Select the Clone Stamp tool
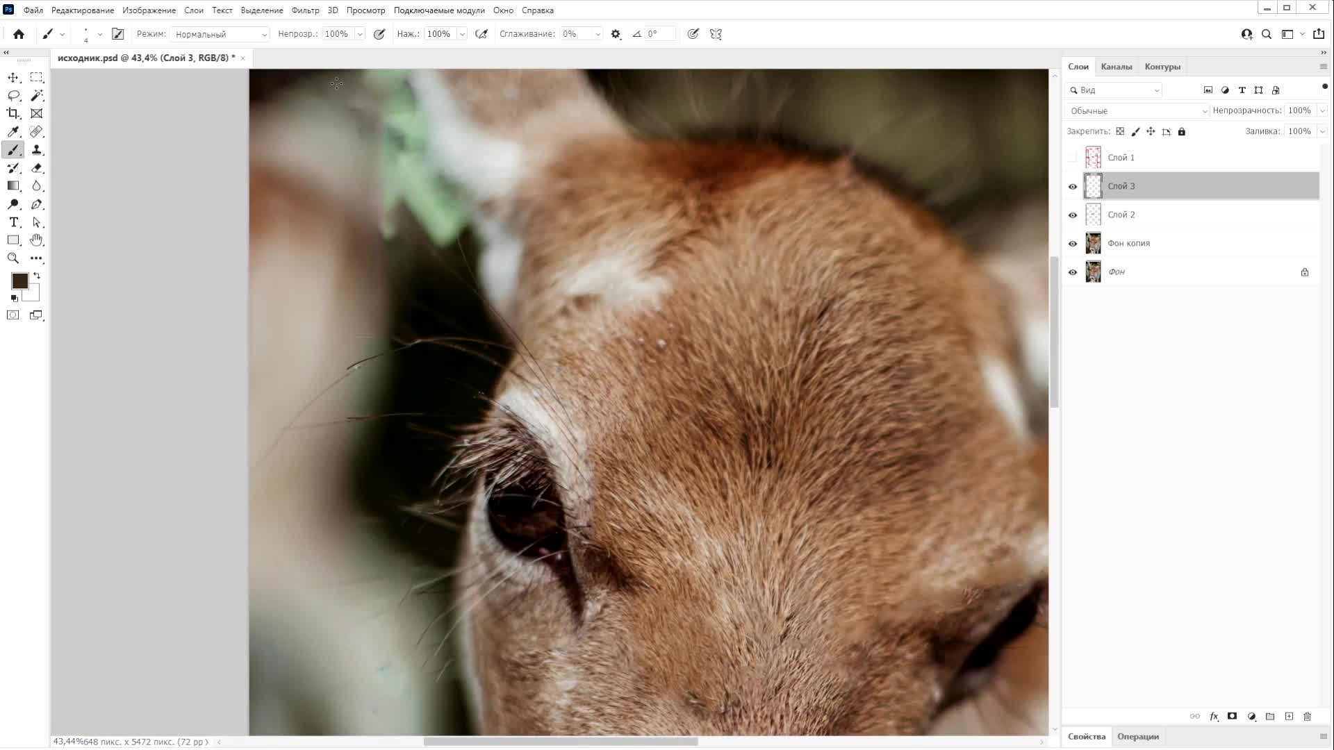 click(37, 150)
